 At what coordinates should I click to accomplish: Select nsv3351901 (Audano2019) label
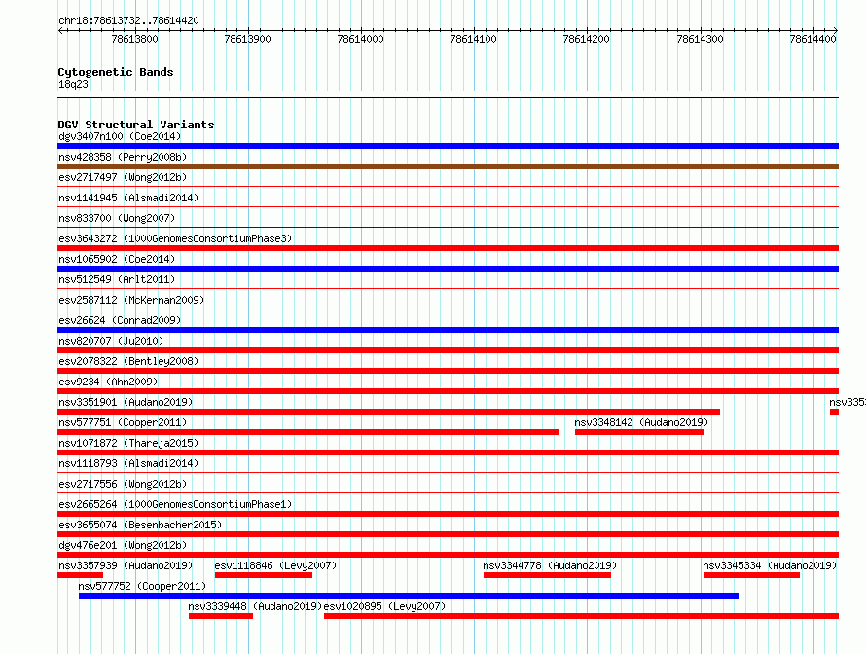pos(126,402)
